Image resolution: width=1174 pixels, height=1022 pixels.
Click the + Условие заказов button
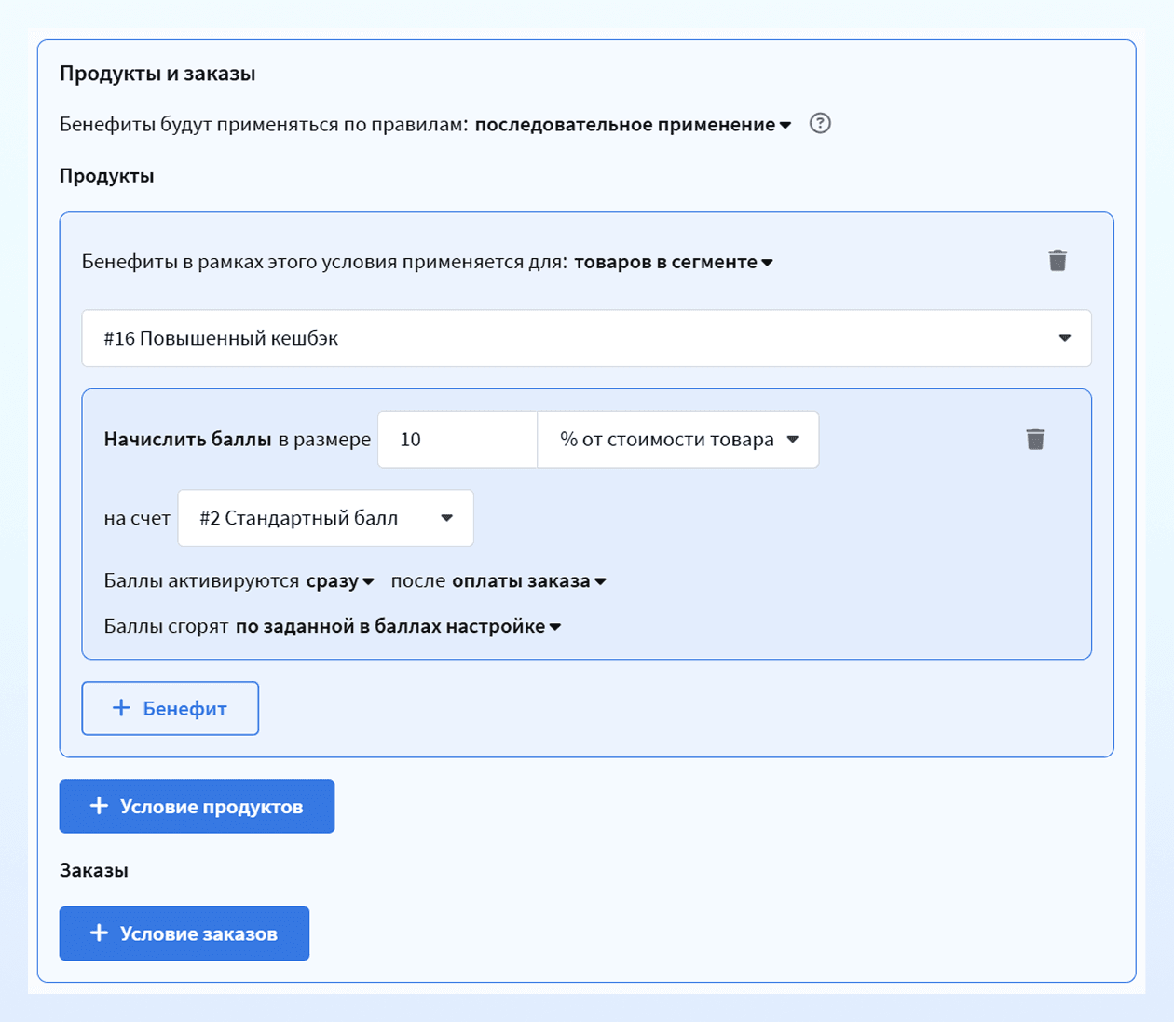[x=184, y=933]
